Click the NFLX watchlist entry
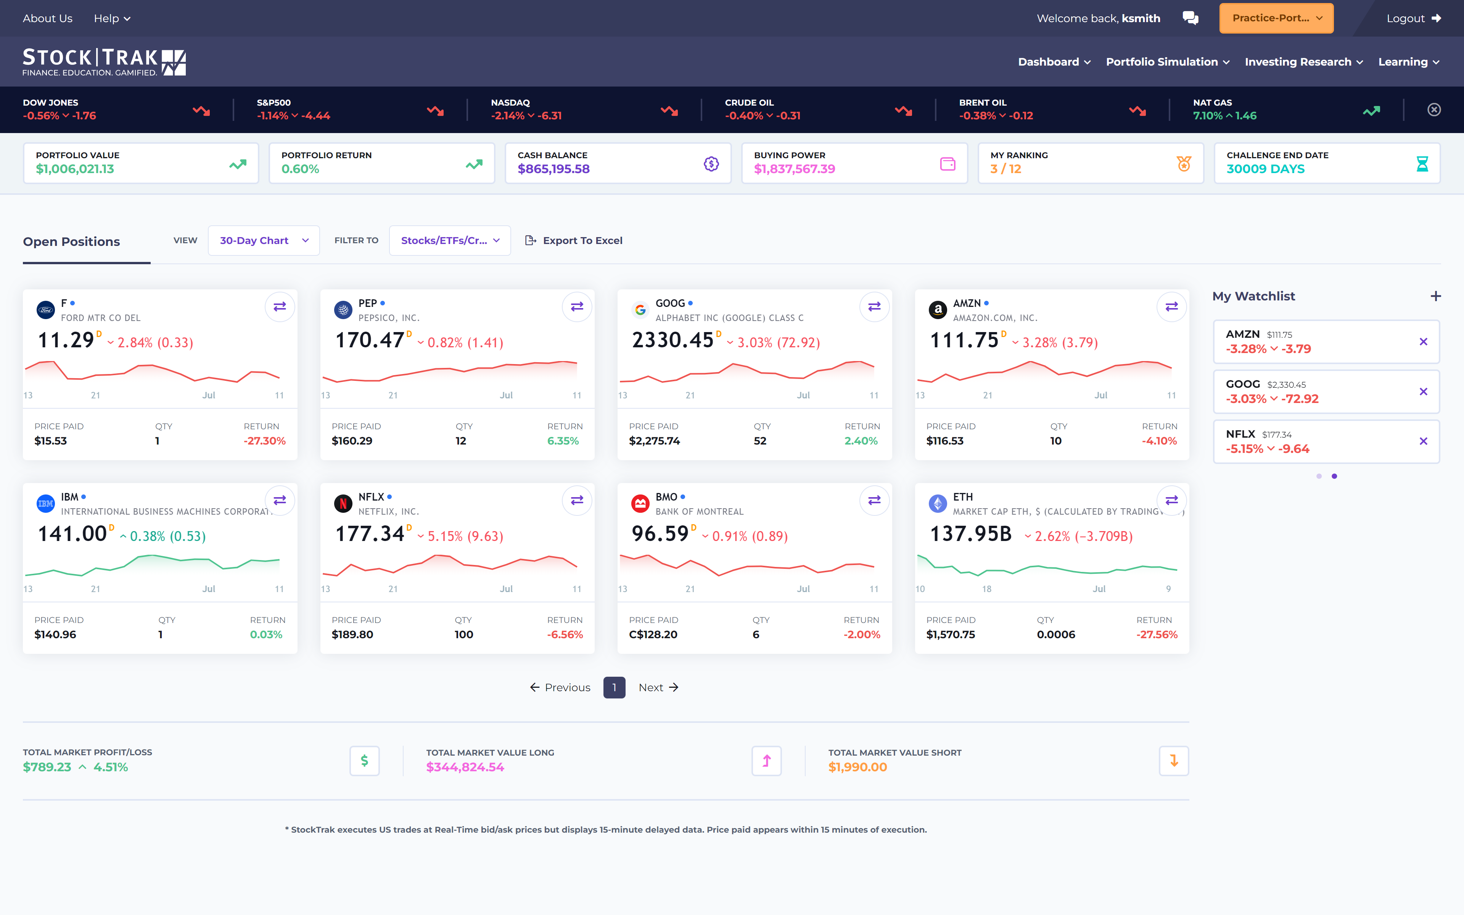 1326,441
